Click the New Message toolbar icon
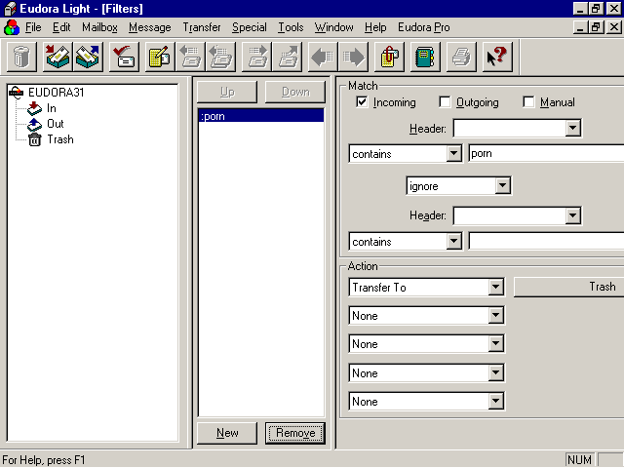624x468 pixels. point(160,57)
